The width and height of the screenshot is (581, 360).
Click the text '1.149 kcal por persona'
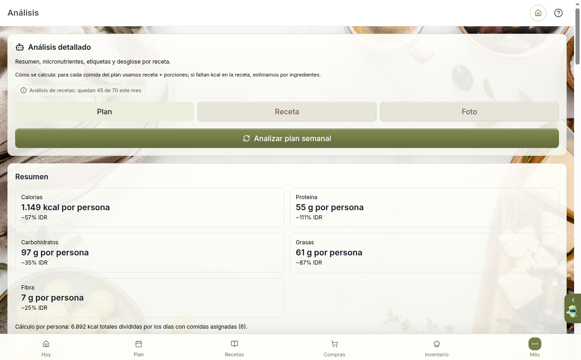[x=65, y=207]
